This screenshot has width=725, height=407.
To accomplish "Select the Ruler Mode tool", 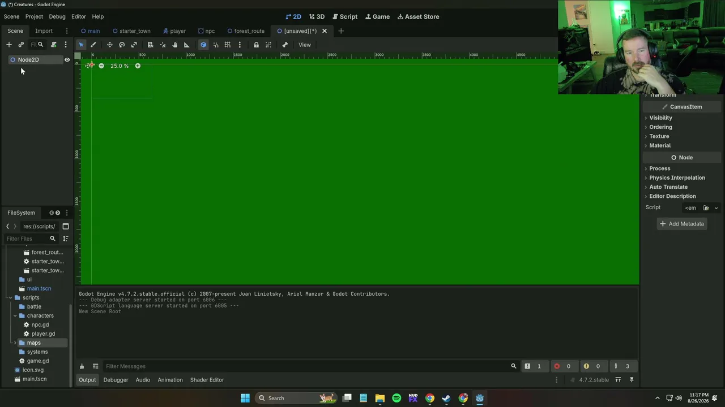I will click(187, 45).
